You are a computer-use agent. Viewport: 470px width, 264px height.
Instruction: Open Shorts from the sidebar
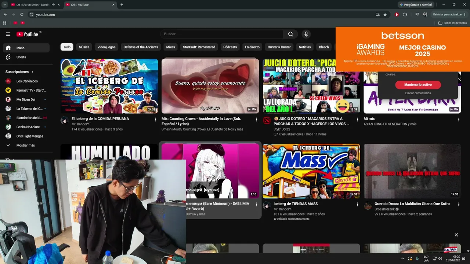tap(26, 57)
